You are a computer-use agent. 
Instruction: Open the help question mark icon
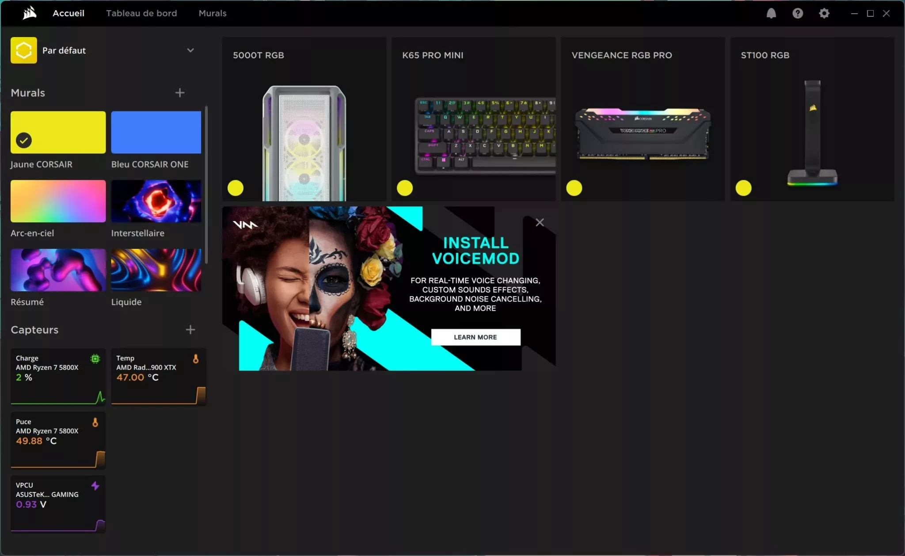[797, 13]
